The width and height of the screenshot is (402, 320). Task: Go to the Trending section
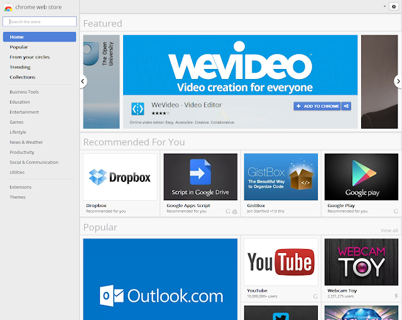point(20,67)
